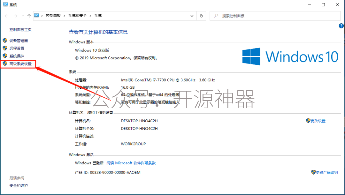Click the 产品 ID 00328-90000-00000-AAOEM text

coord(108,173)
